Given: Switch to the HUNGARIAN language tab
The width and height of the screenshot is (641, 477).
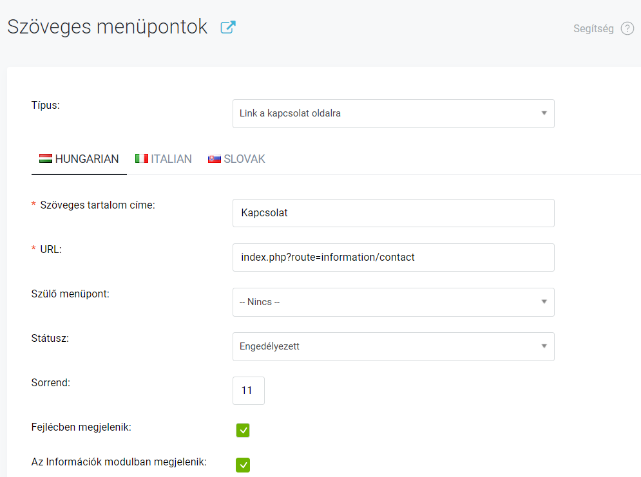Looking at the screenshot, I should (79, 159).
